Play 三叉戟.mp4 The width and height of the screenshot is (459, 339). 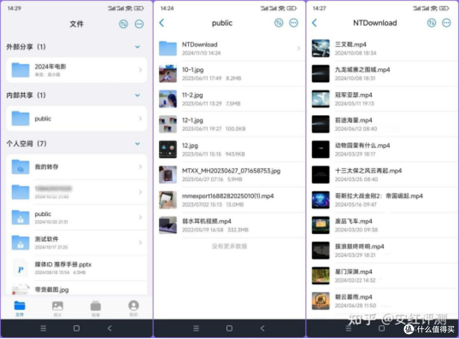[382, 48]
